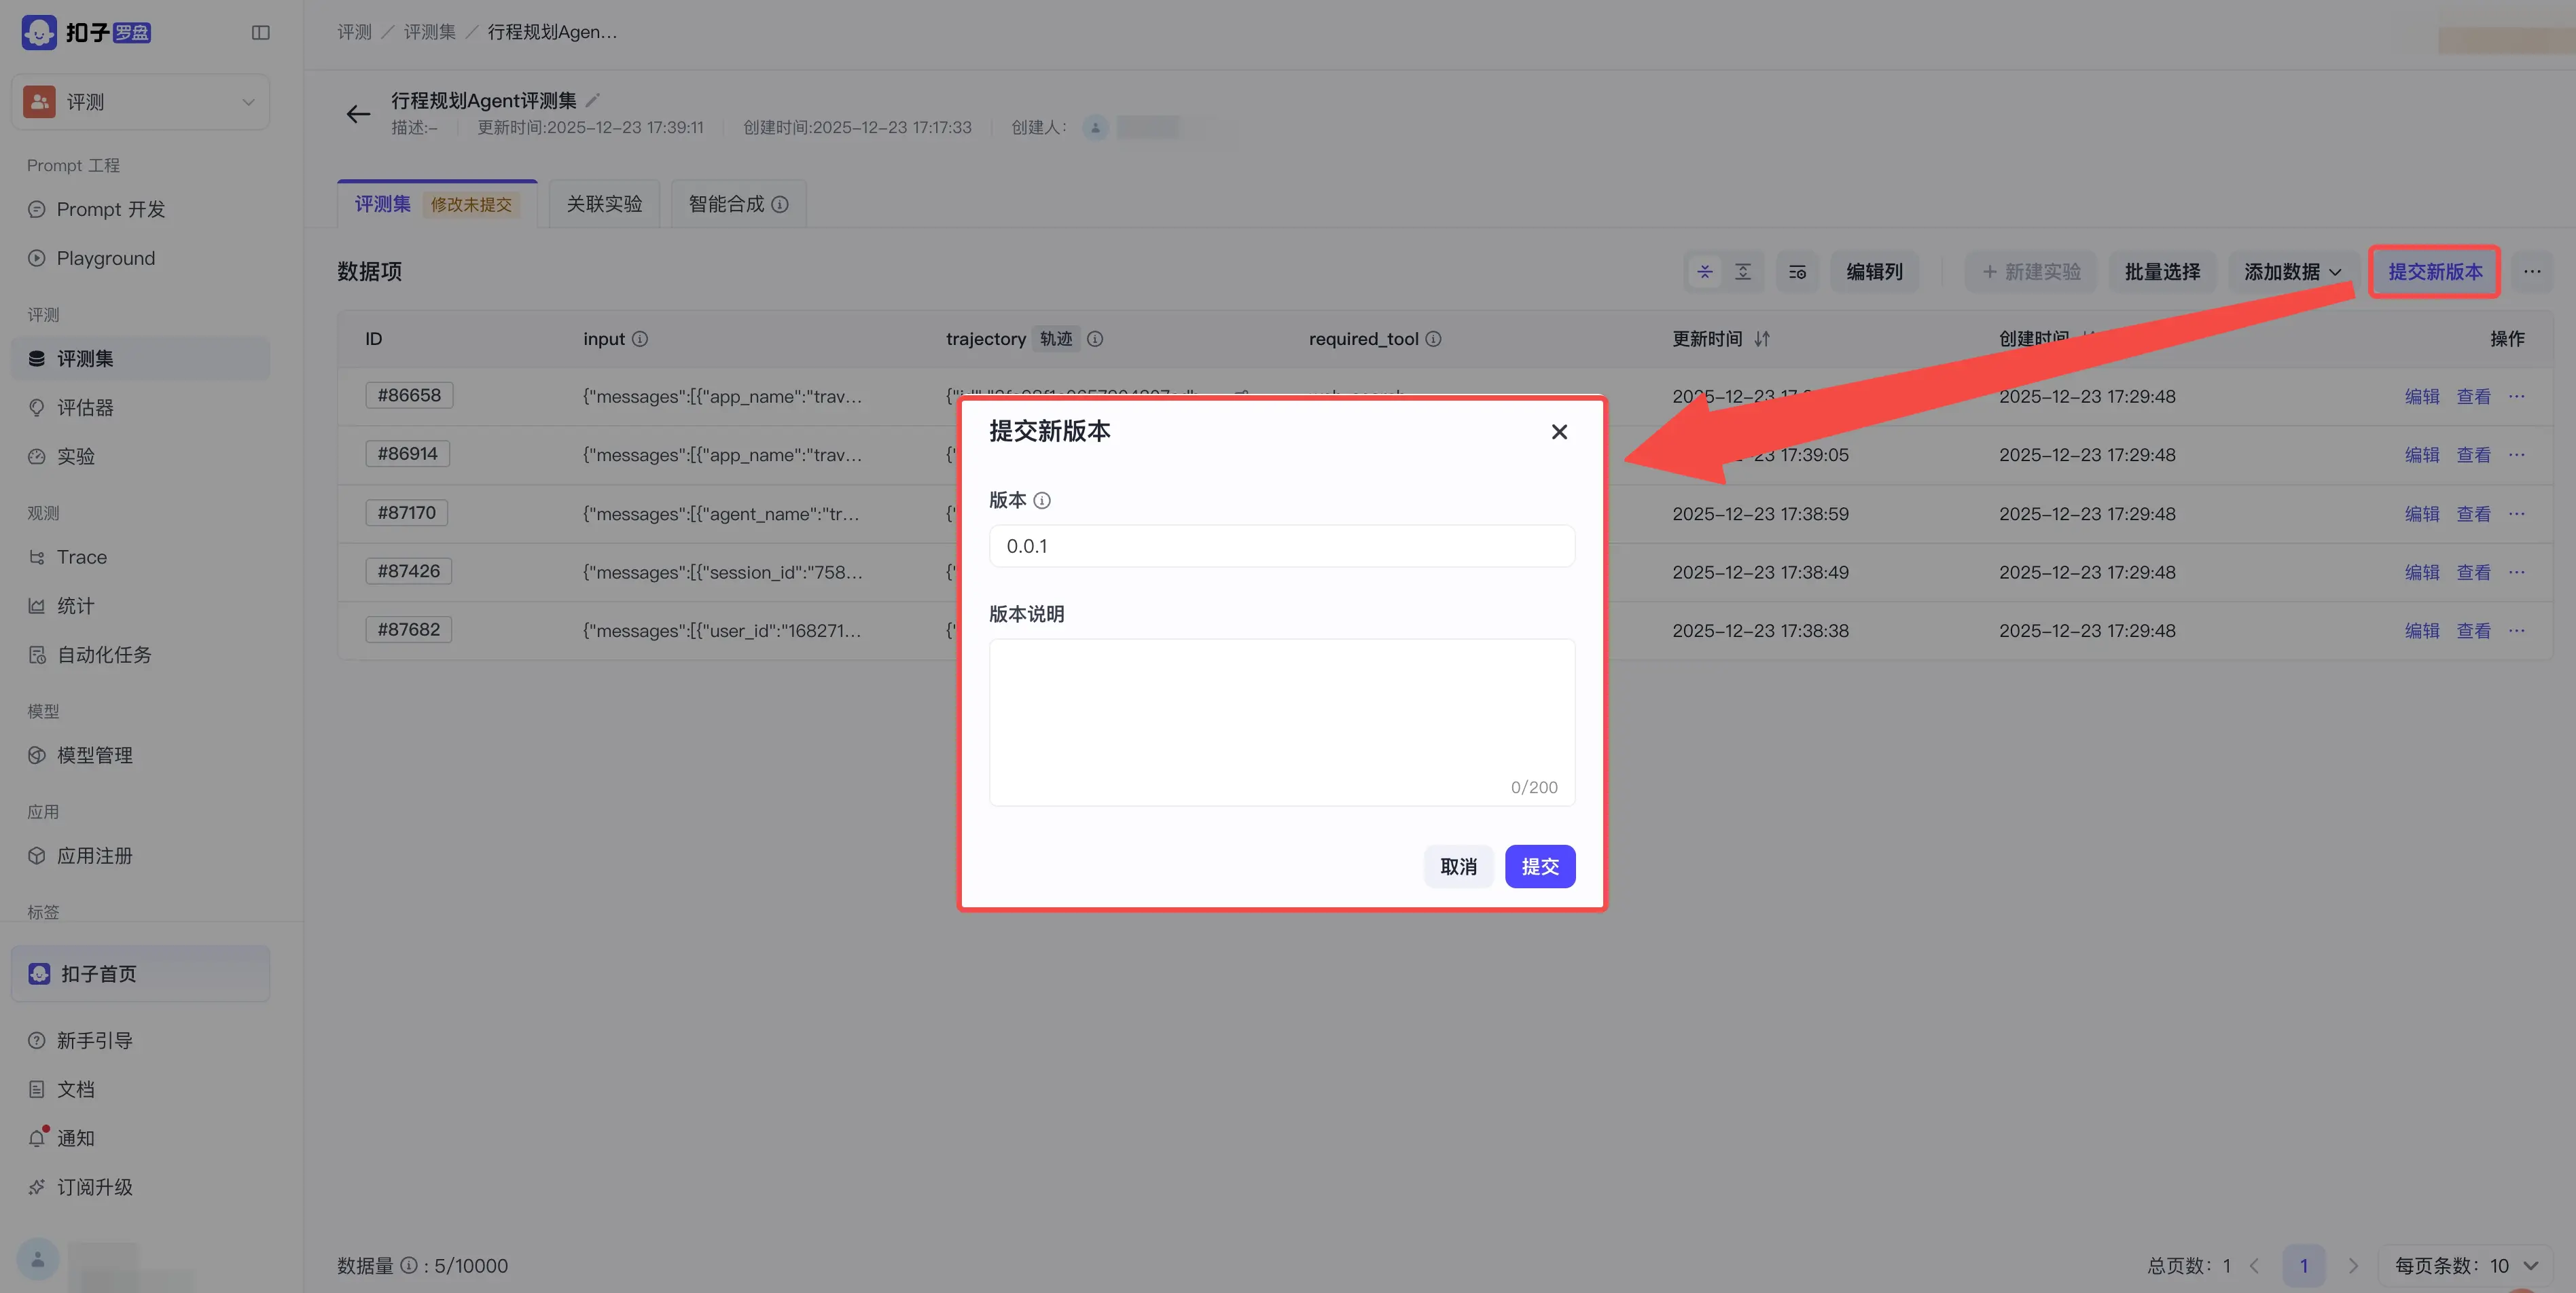
Task: Click the 提交新版本 toolbar button
Action: (x=2435, y=272)
